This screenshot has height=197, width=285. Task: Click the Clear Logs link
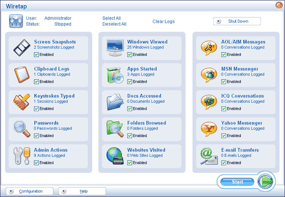click(x=163, y=21)
